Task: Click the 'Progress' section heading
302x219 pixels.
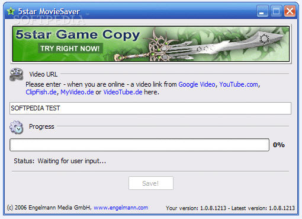Action: [41, 126]
